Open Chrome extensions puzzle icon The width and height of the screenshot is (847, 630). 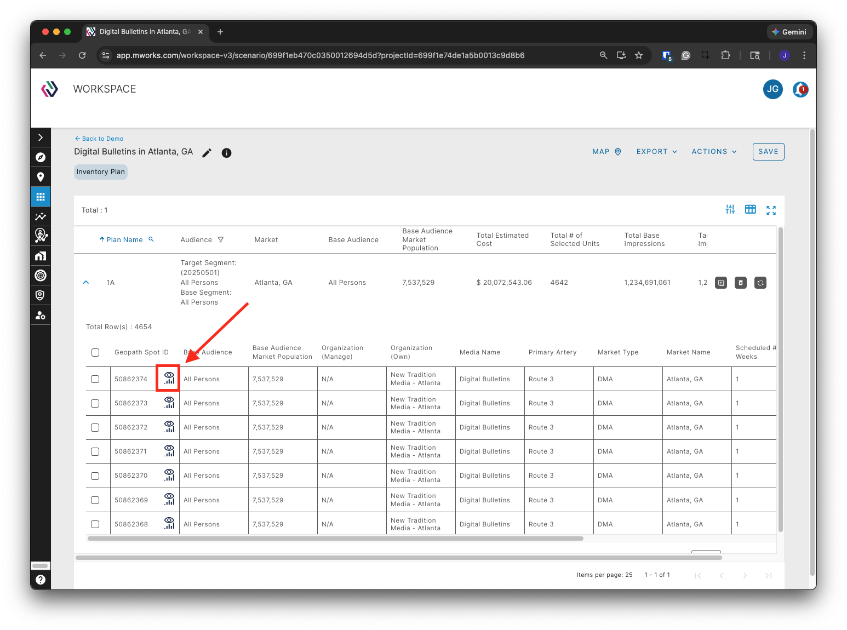(725, 55)
